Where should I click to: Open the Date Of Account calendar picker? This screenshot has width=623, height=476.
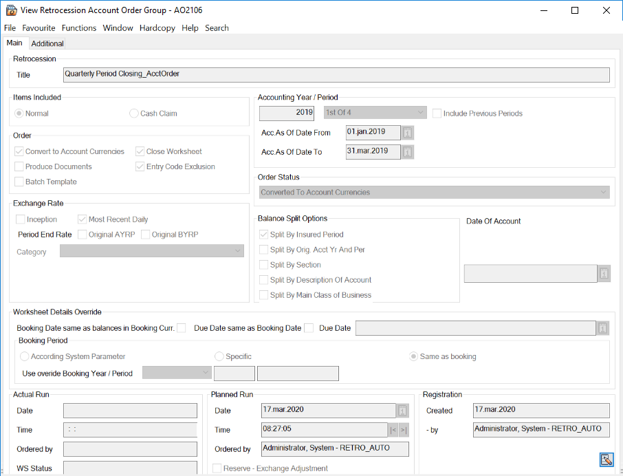[x=604, y=274]
